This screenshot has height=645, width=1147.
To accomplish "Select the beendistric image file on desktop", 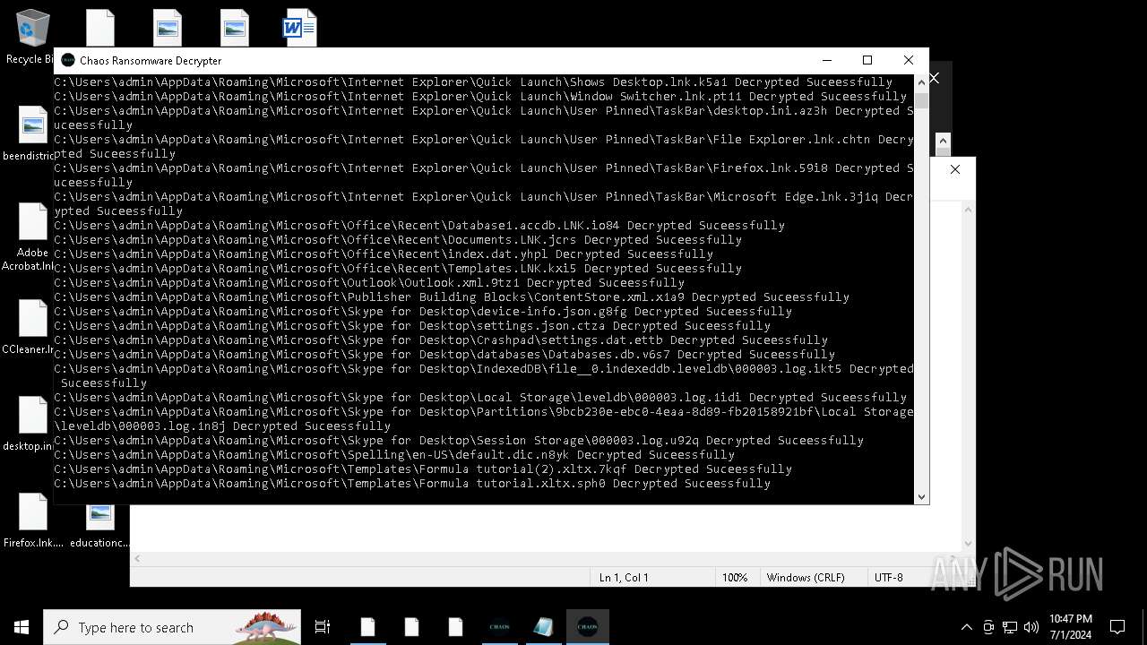I will point(32,134).
